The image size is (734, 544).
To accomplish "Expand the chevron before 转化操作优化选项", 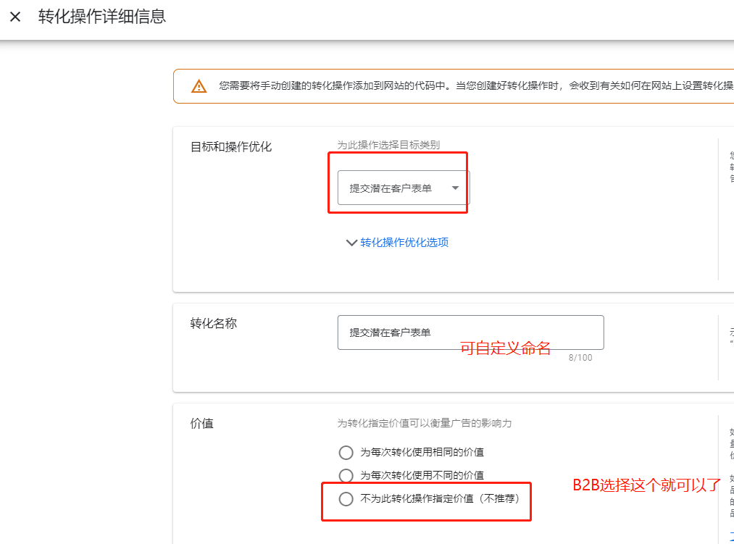I will coord(351,243).
